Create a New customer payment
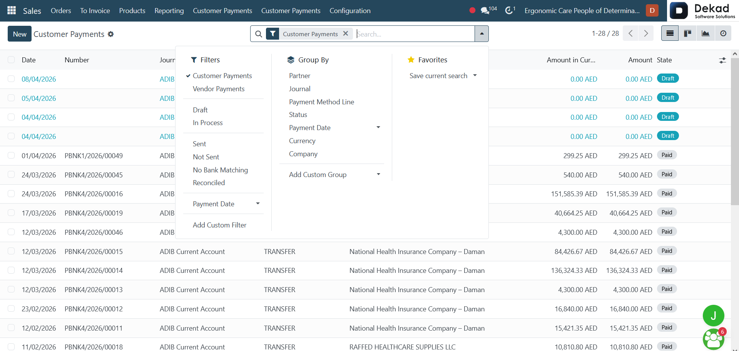Screen dimensions: 739x351 pos(20,34)
